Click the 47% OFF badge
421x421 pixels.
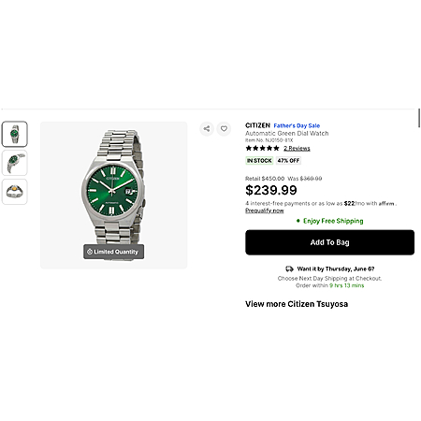tap(288, 161)
